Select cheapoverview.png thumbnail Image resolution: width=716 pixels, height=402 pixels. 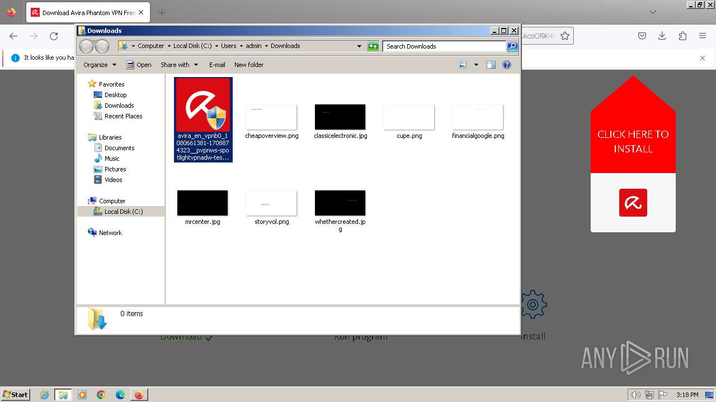(271, 117)
